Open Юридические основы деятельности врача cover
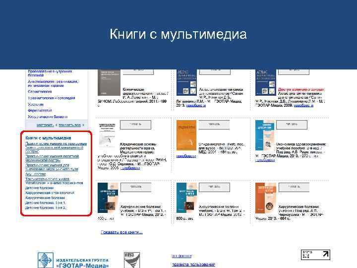Image resolution: width=357 pixels, height=268 pixels. 107,135
